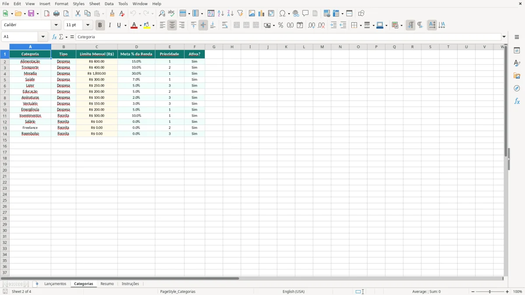525x295 pixels.
Task: Sort ascending A to Z
Action: (221, 14)
